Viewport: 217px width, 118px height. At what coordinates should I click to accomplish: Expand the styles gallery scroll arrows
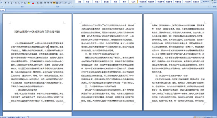click(201, 2)
